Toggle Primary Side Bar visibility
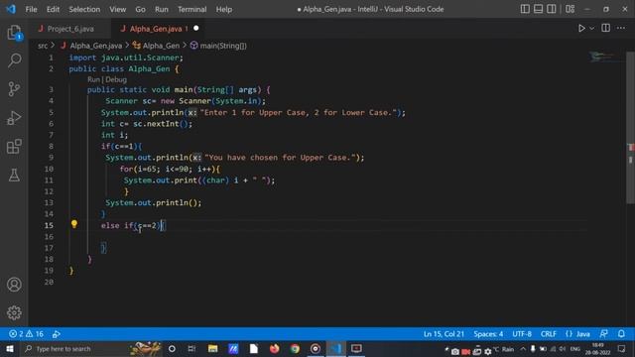635x357 pixels. [525, 9]
